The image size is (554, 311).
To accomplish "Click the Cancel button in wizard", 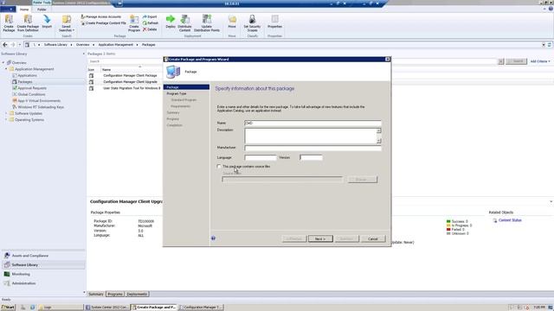I will [373, 239].
